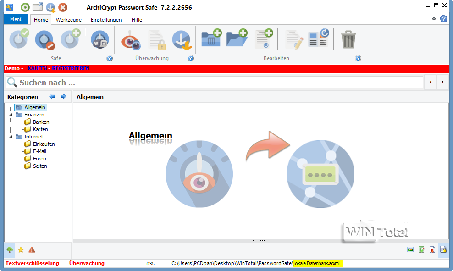
Task: Click the new safe icon with plus
Action: tap(71, 39)
